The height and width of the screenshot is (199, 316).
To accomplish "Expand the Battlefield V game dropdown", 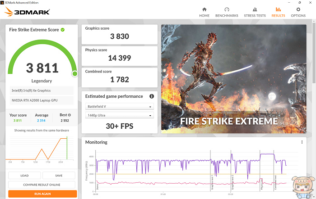I will [x=120, y=106].
